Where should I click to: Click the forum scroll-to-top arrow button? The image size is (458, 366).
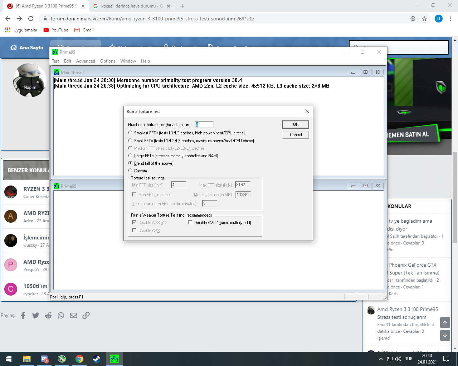click(x=445, y=323)
